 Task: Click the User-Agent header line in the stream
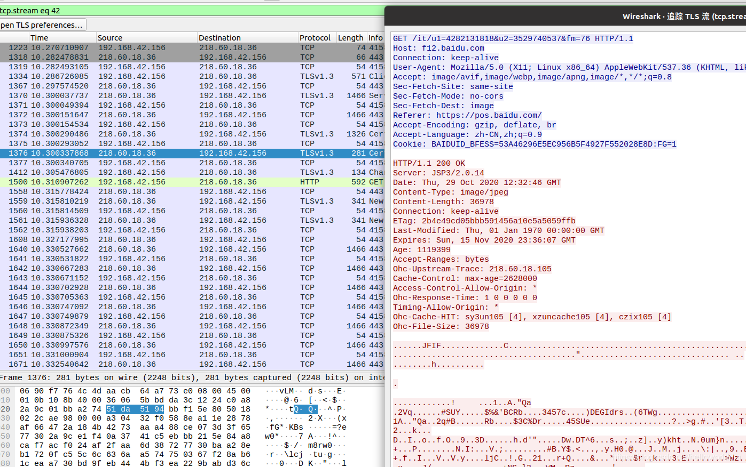[569, 67]
